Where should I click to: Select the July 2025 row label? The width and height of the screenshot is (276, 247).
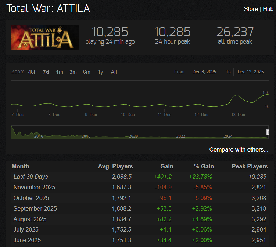point(26,230)
